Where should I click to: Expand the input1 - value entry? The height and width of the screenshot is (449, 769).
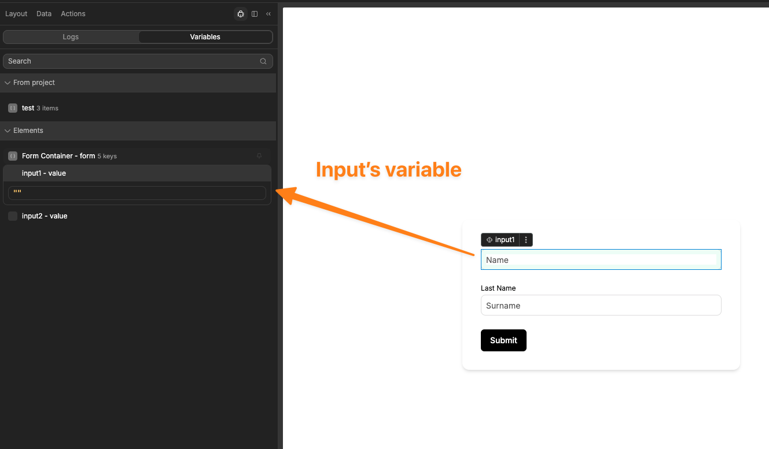43,173
